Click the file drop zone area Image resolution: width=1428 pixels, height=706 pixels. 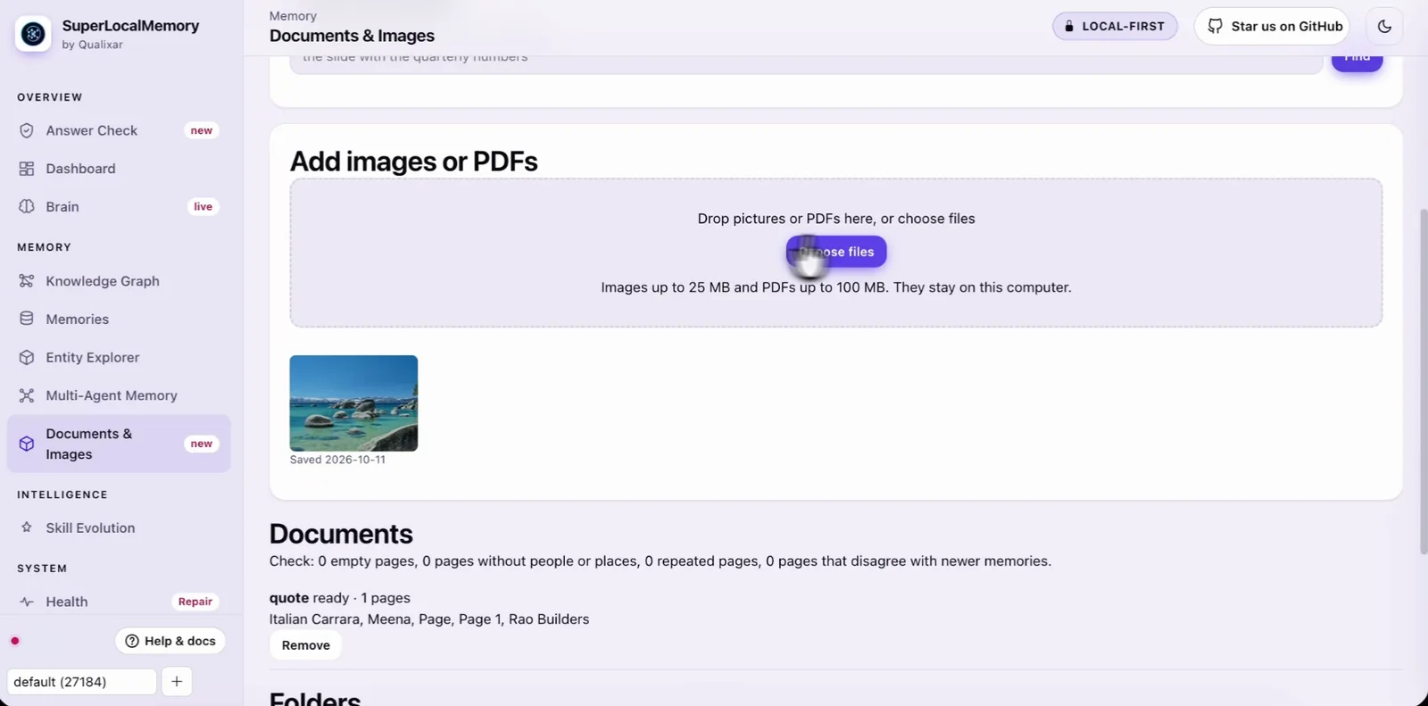coord(836,253)
